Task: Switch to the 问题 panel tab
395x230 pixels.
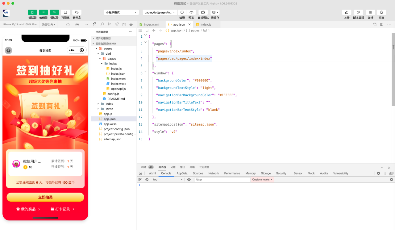Action: [x=173, y=167]
